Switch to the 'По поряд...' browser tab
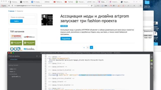 coord(36,2)
